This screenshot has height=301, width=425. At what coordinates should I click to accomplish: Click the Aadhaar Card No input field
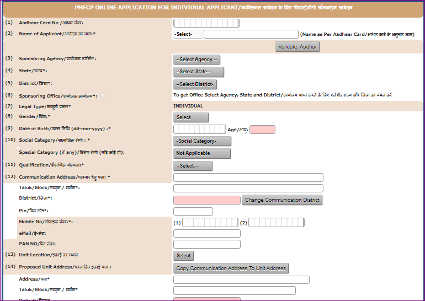click(201, 23)
